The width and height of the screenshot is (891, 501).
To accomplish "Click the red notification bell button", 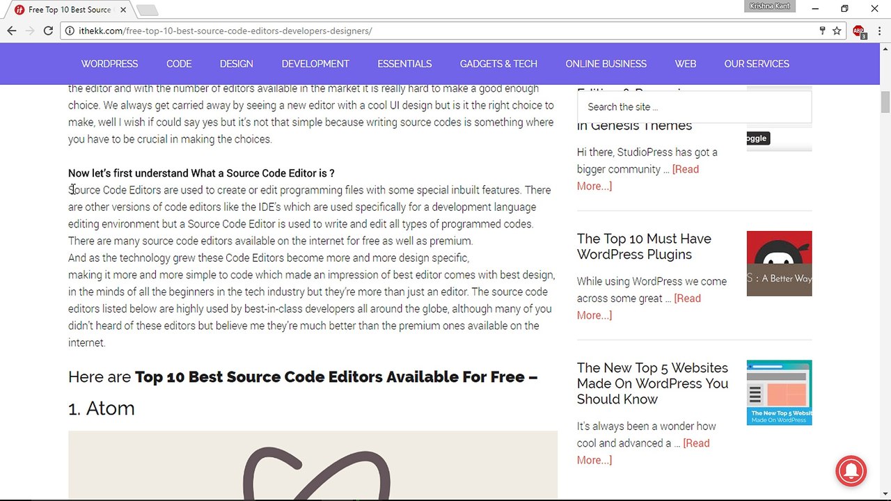I will [851, 470].
